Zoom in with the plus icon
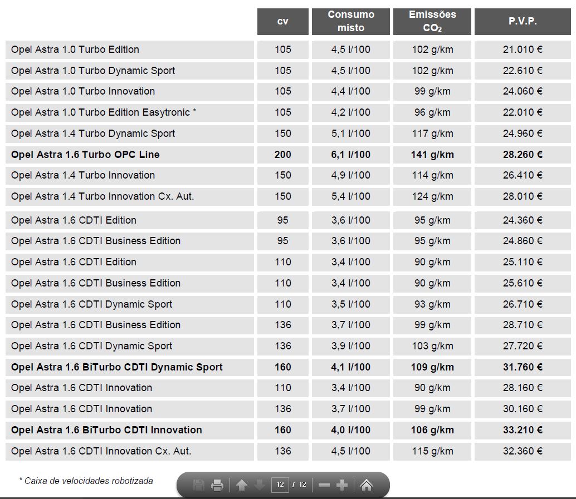 [341, 485]
